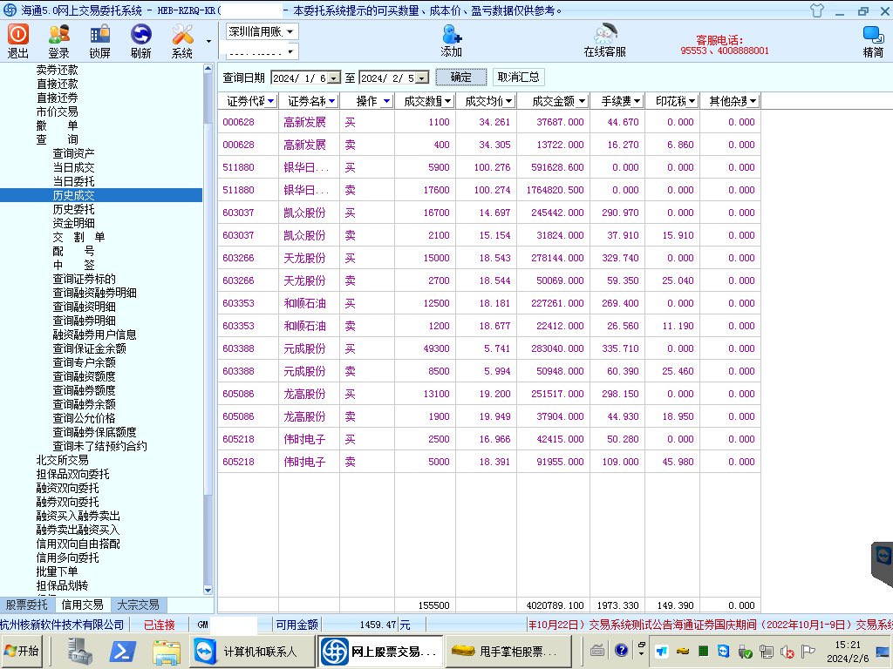Open the System (系统) tools icon

click(x=182, y=35)
